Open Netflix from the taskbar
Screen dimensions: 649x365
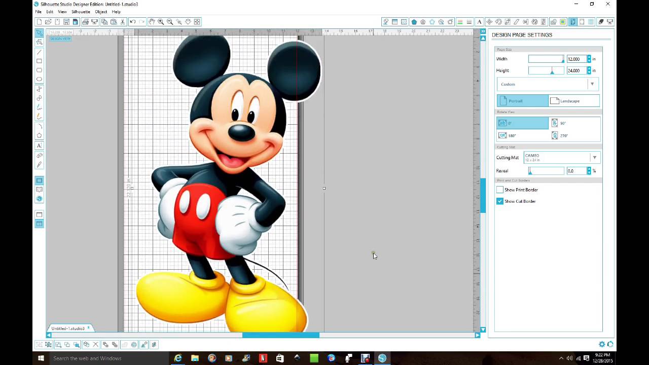(x=263, y=358)
